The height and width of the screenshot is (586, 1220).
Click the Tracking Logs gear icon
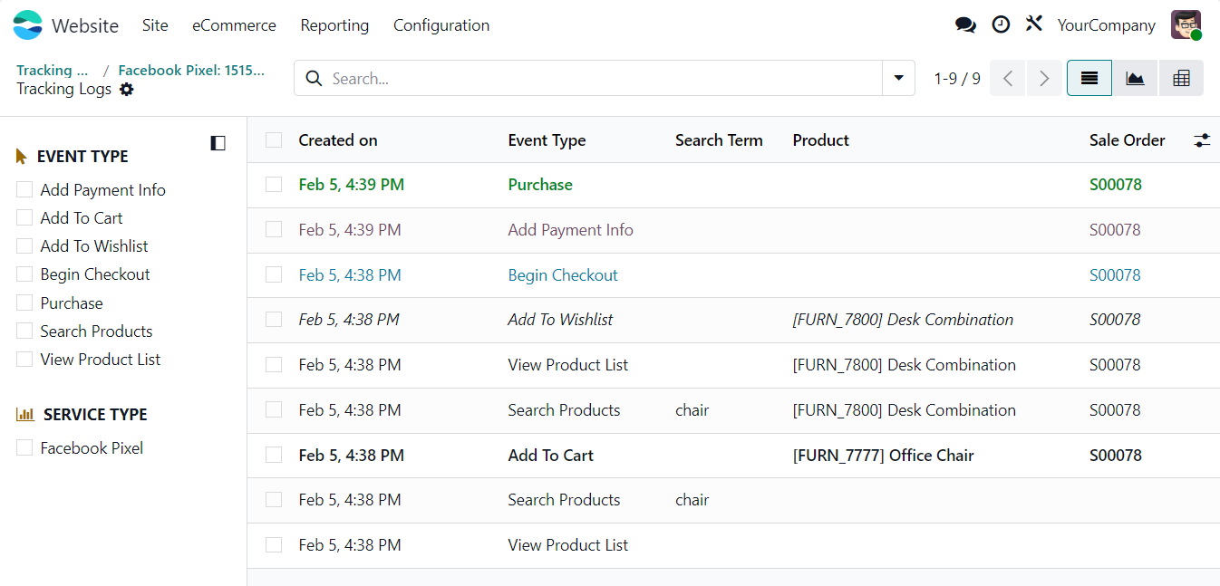[127, 90]
